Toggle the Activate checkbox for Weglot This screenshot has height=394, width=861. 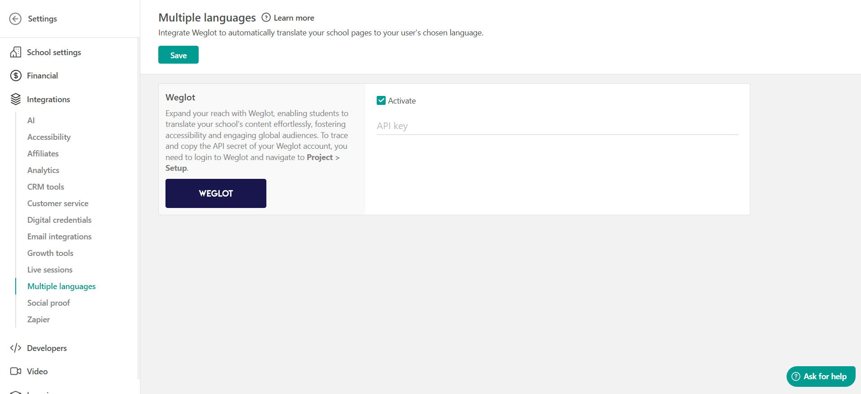[x=381, y=100]
